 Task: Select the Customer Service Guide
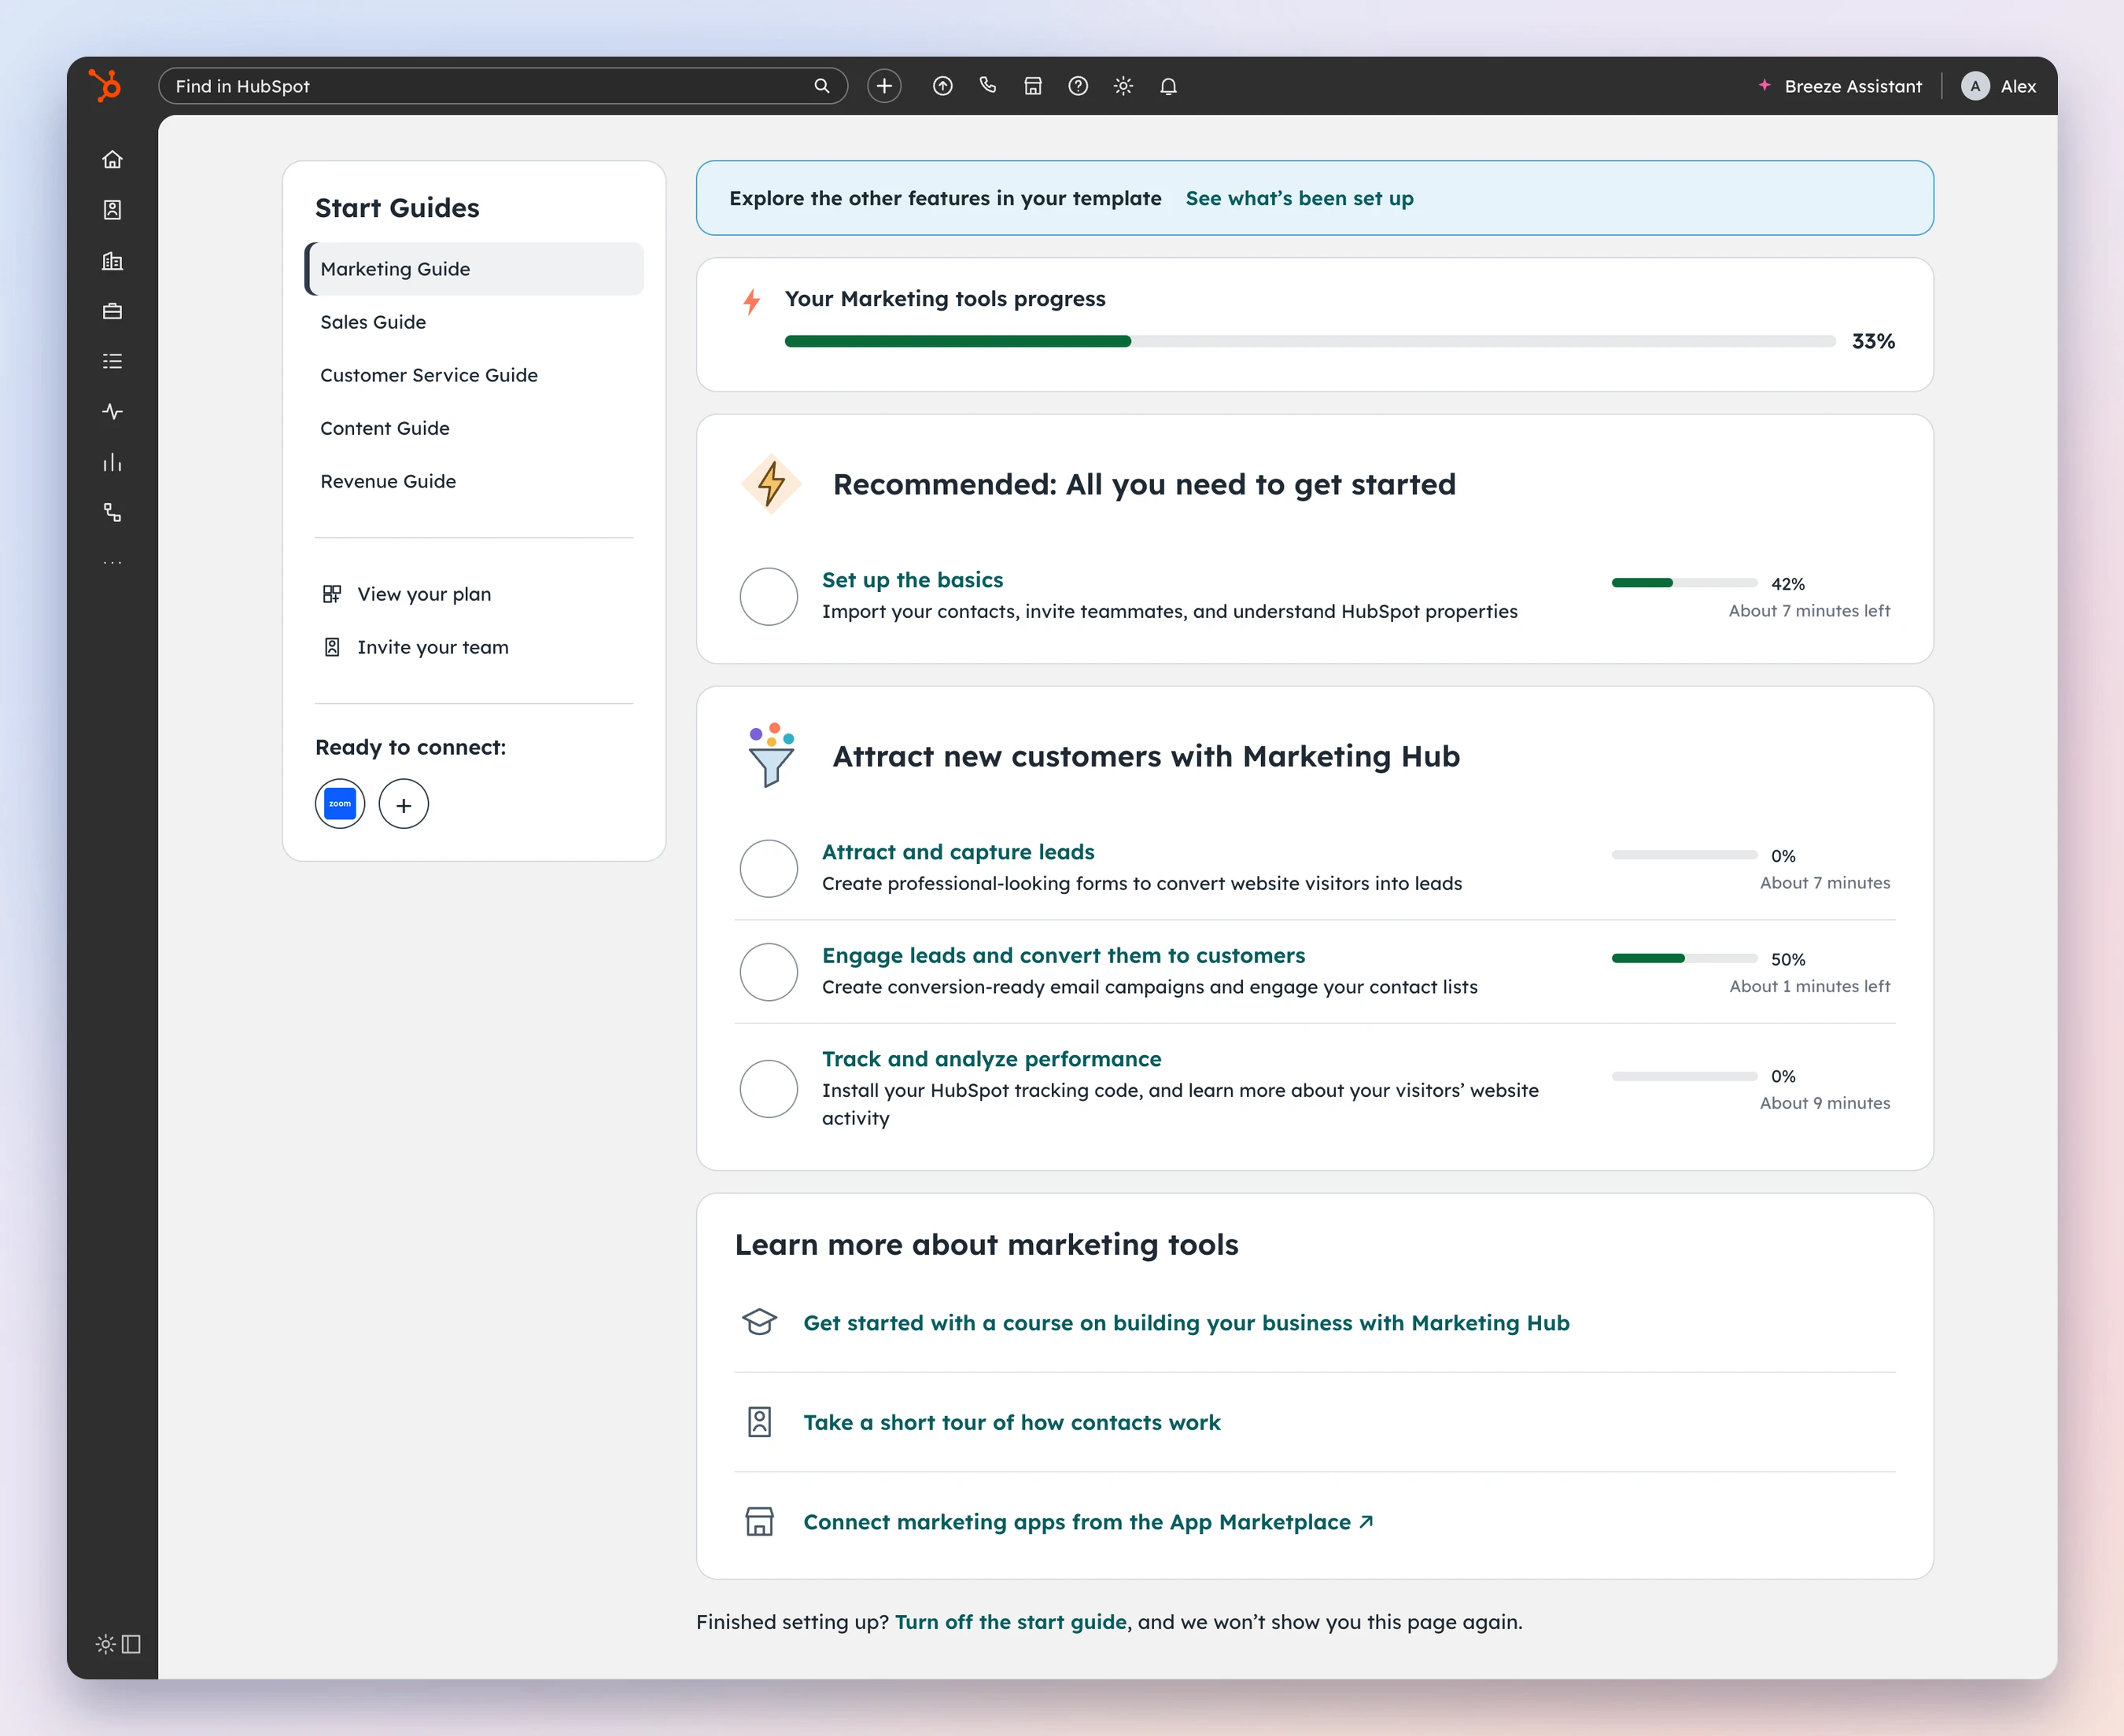474,375
